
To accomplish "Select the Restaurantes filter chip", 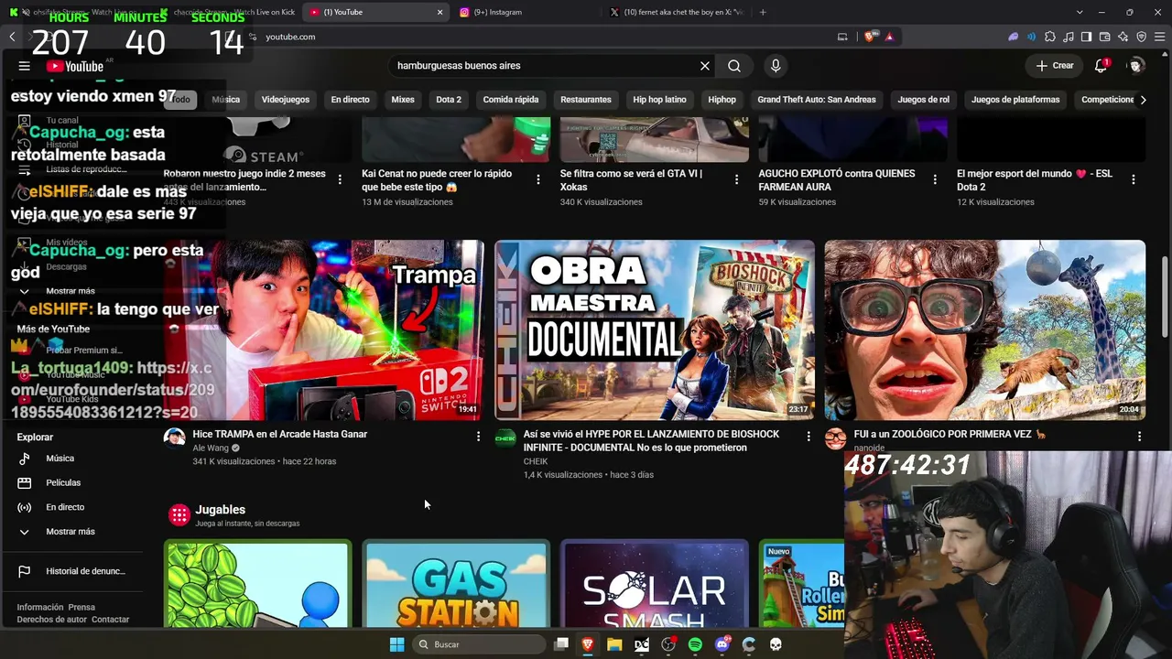I will point(586,100).
